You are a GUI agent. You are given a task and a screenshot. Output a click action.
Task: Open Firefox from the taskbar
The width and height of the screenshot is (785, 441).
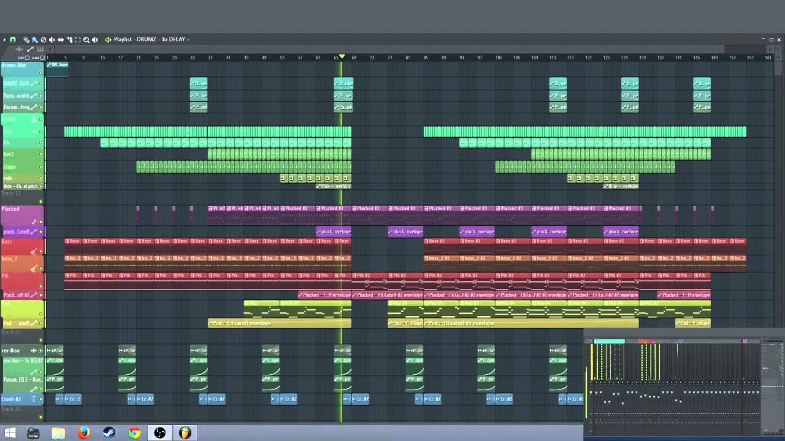[x=84, y=433]
